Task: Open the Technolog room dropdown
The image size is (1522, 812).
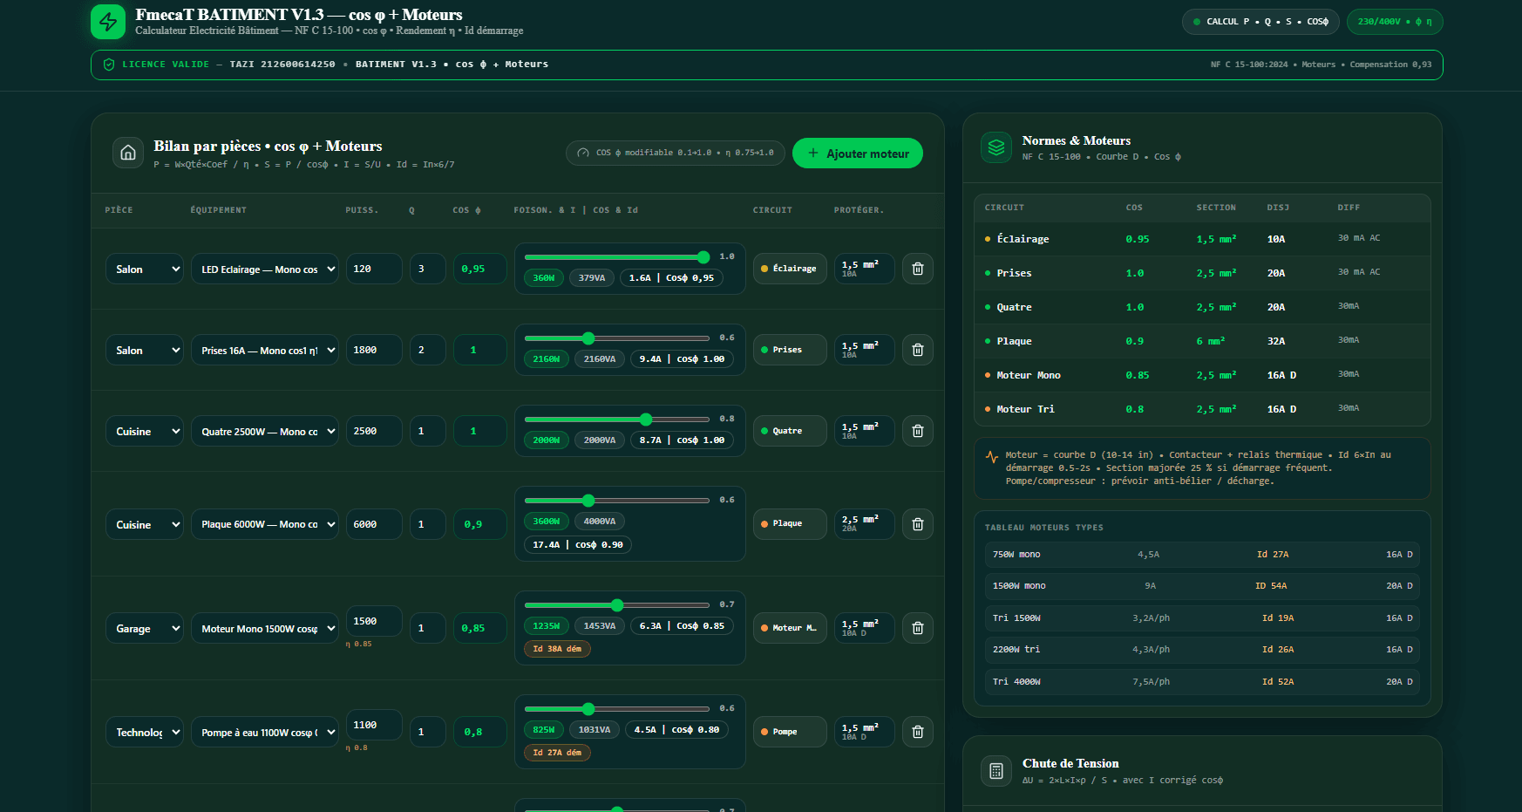Action: pos(145,733)
